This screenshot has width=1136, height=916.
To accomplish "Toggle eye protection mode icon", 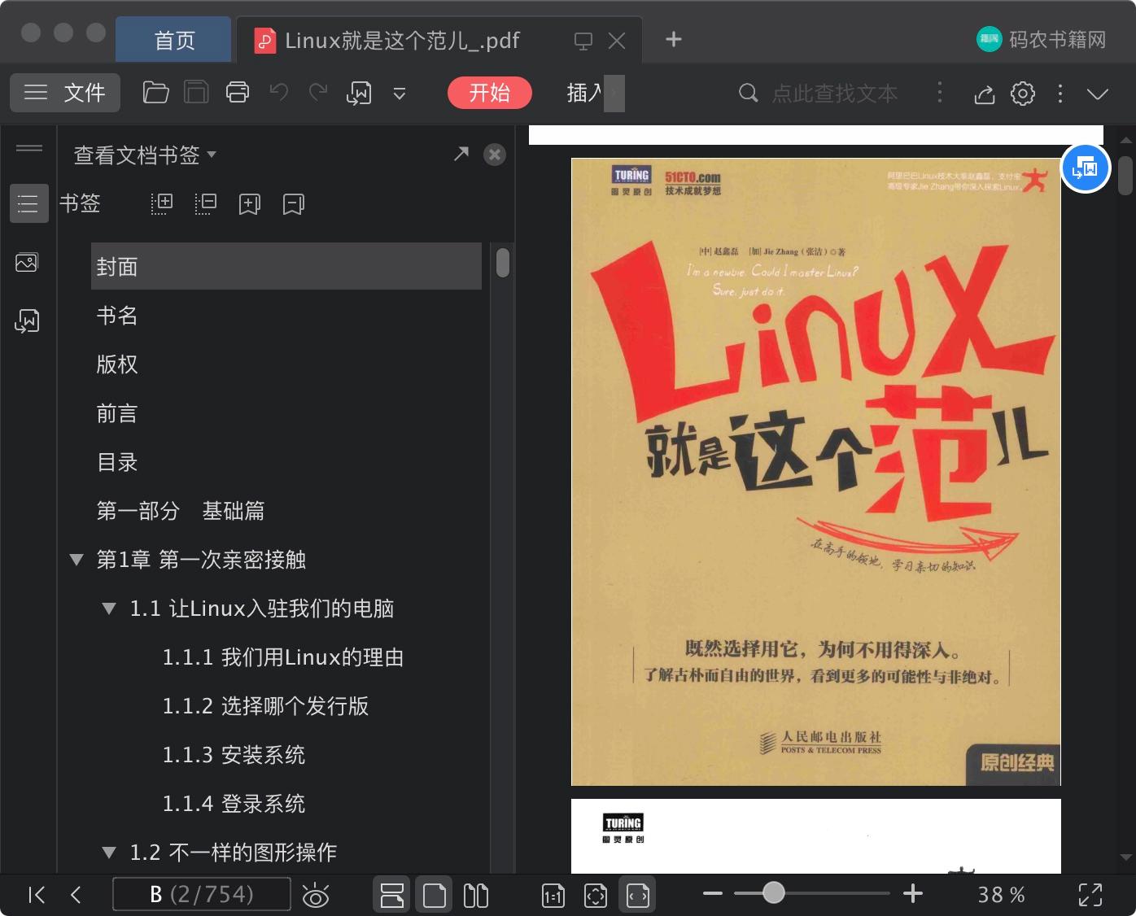I will click(x=316, y=895).
